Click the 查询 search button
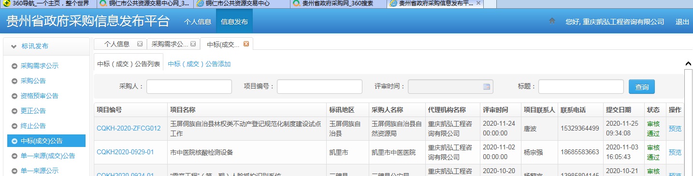Viewport: 693px width, 176px height. pos(642,87)
